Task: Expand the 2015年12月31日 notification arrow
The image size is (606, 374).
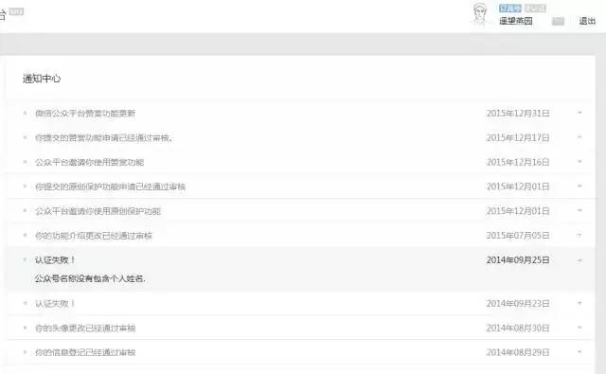Action: [579, 113]
